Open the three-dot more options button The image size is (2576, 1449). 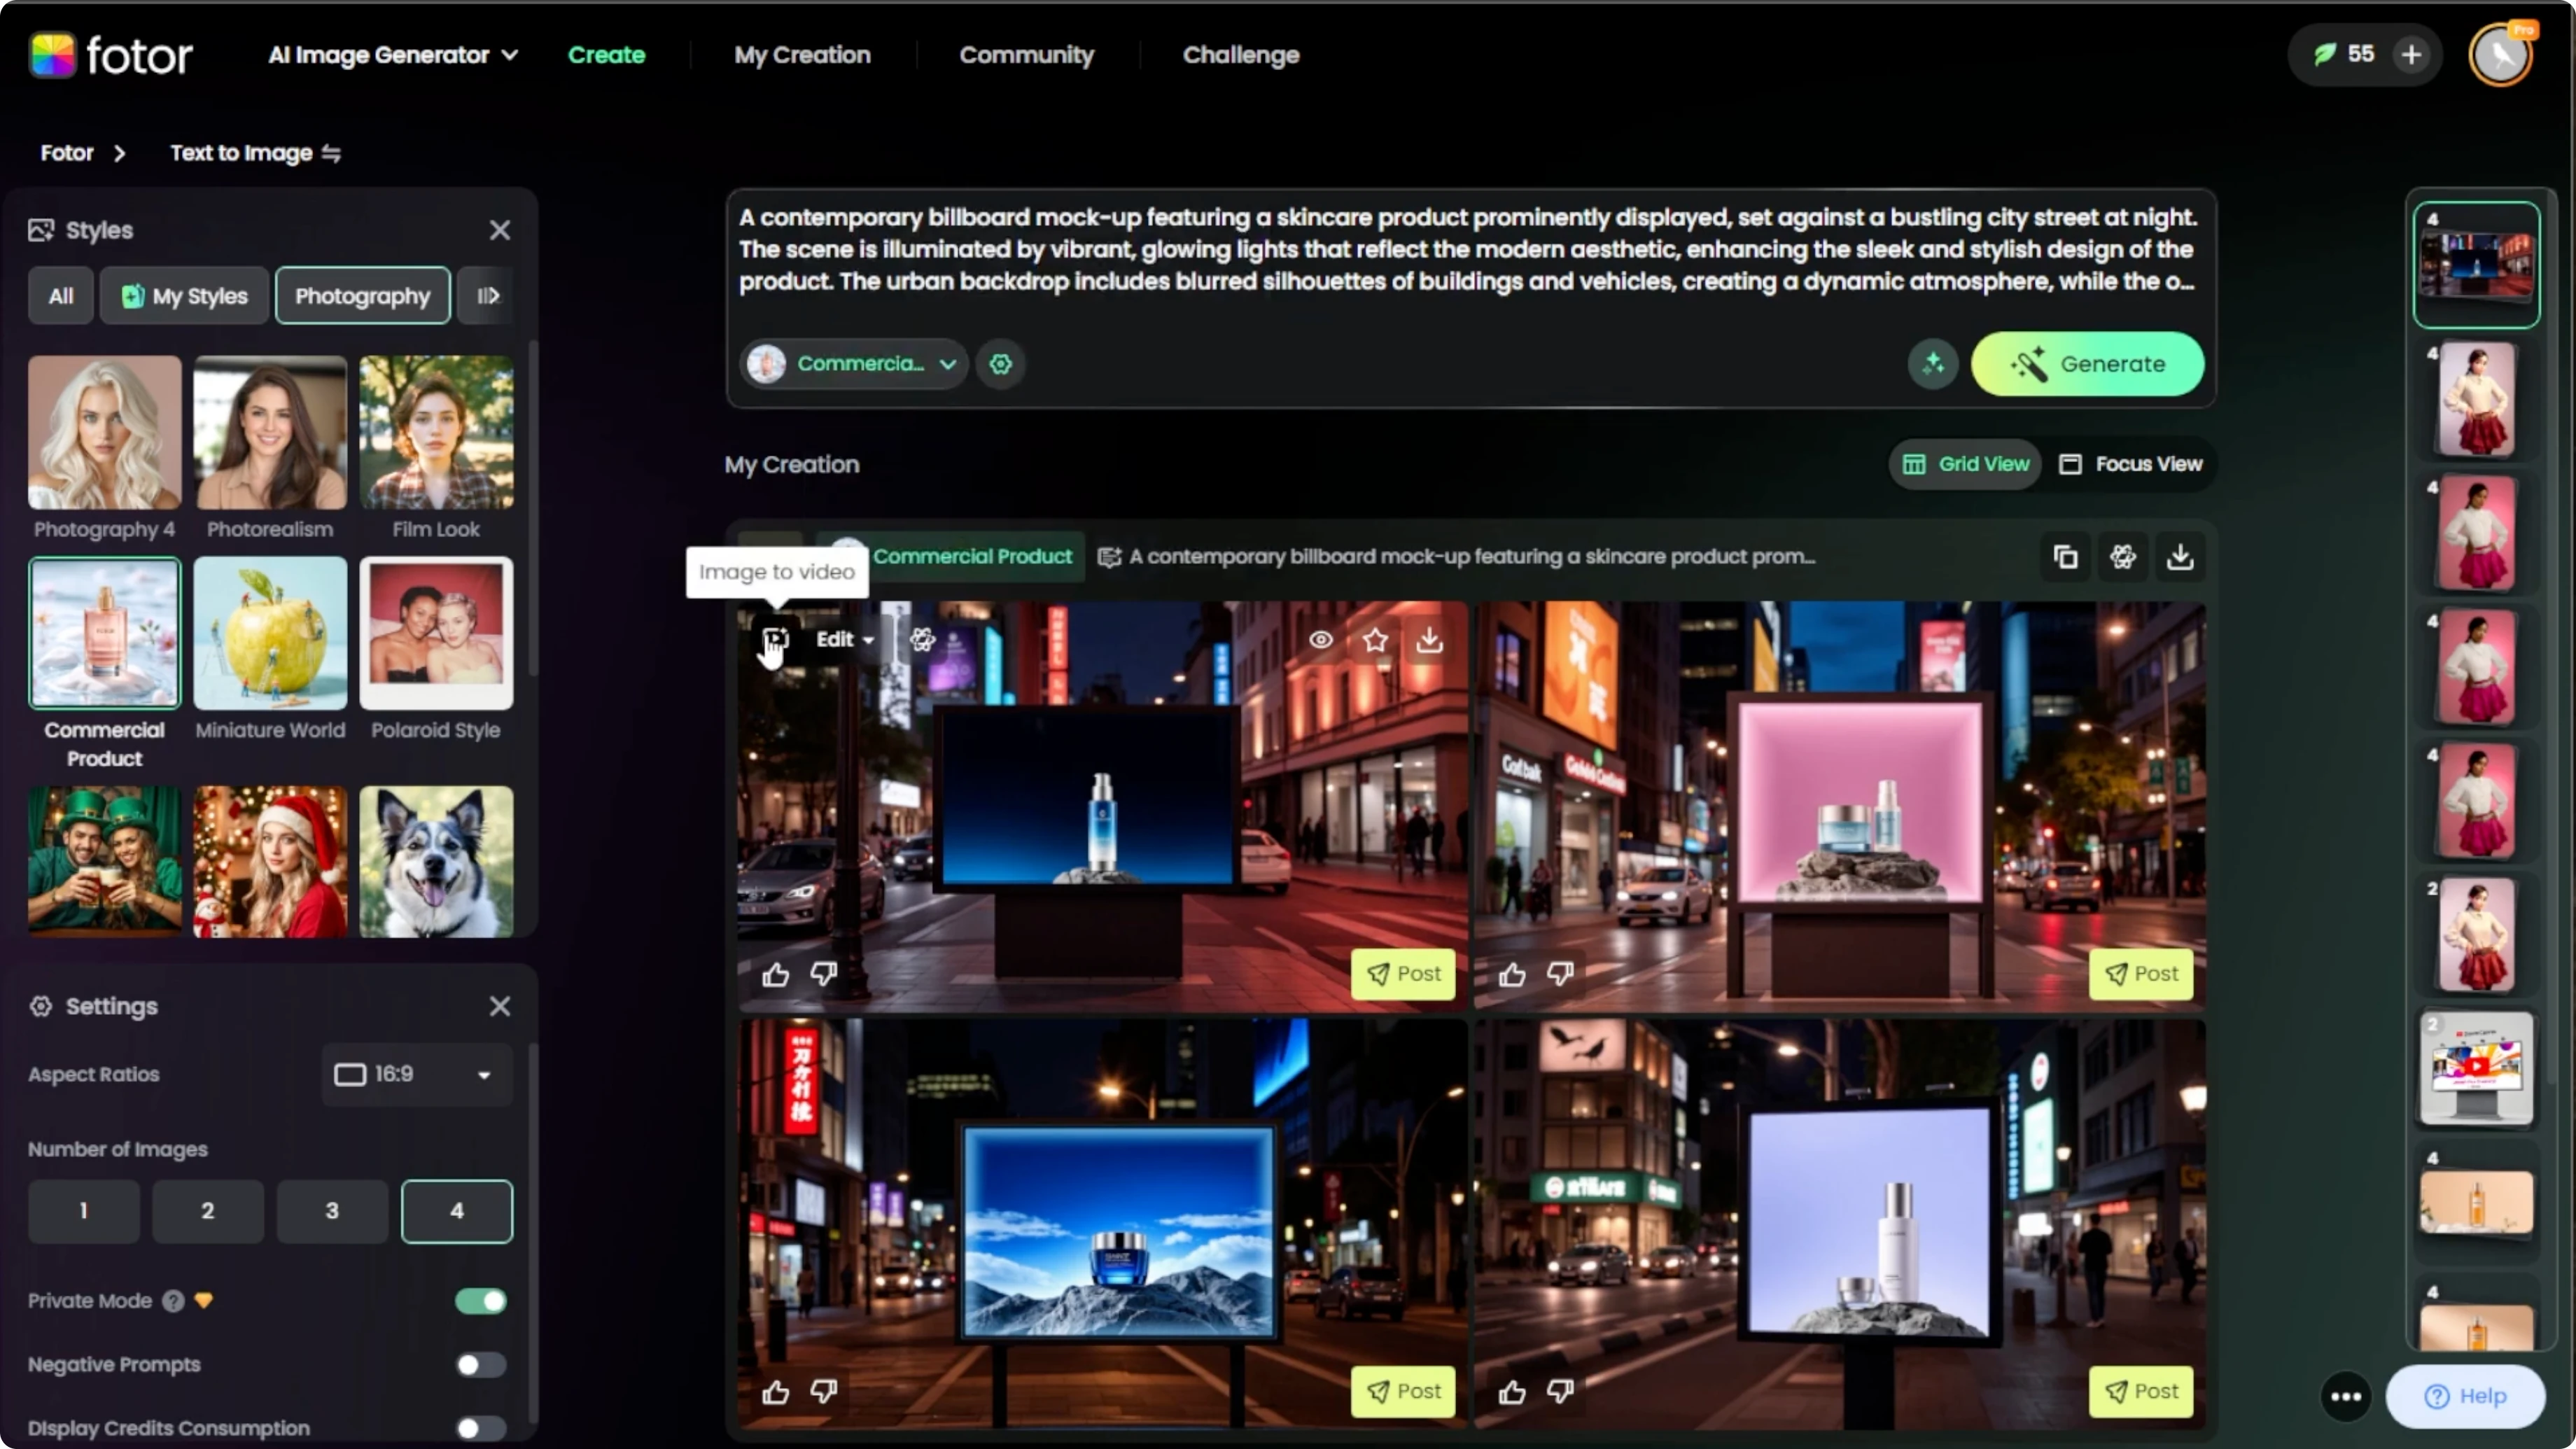(x=2346, y=1396)
